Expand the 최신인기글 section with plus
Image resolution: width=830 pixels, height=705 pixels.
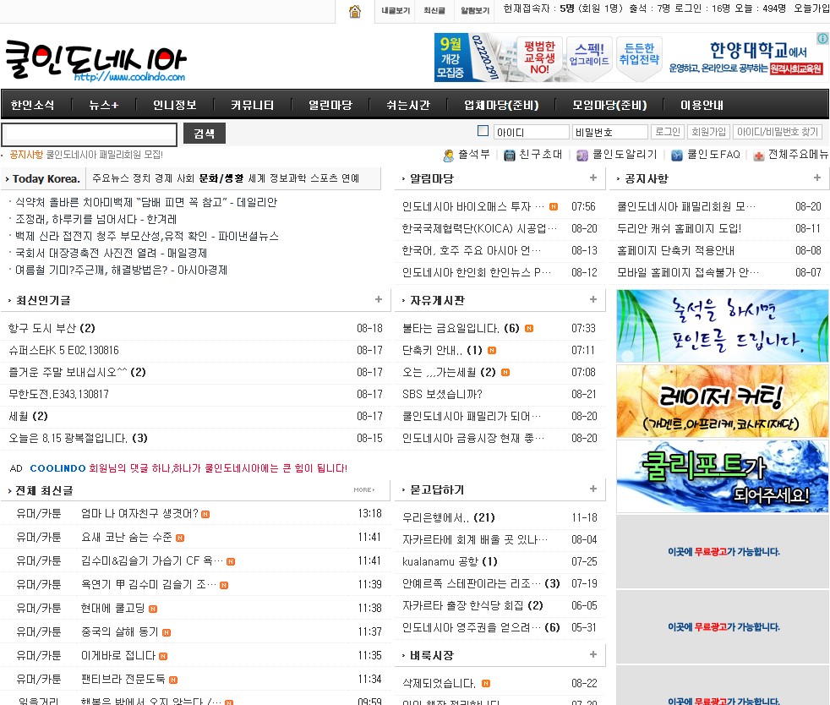pyautogui.click(x=379, y=299)
